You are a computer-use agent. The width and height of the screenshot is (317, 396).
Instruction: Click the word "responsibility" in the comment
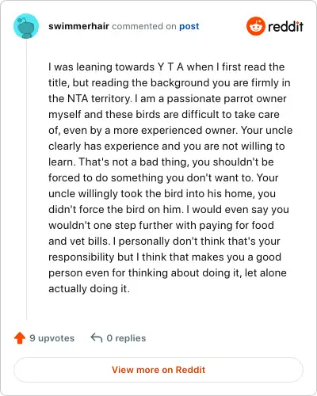(x=81, y=257)
